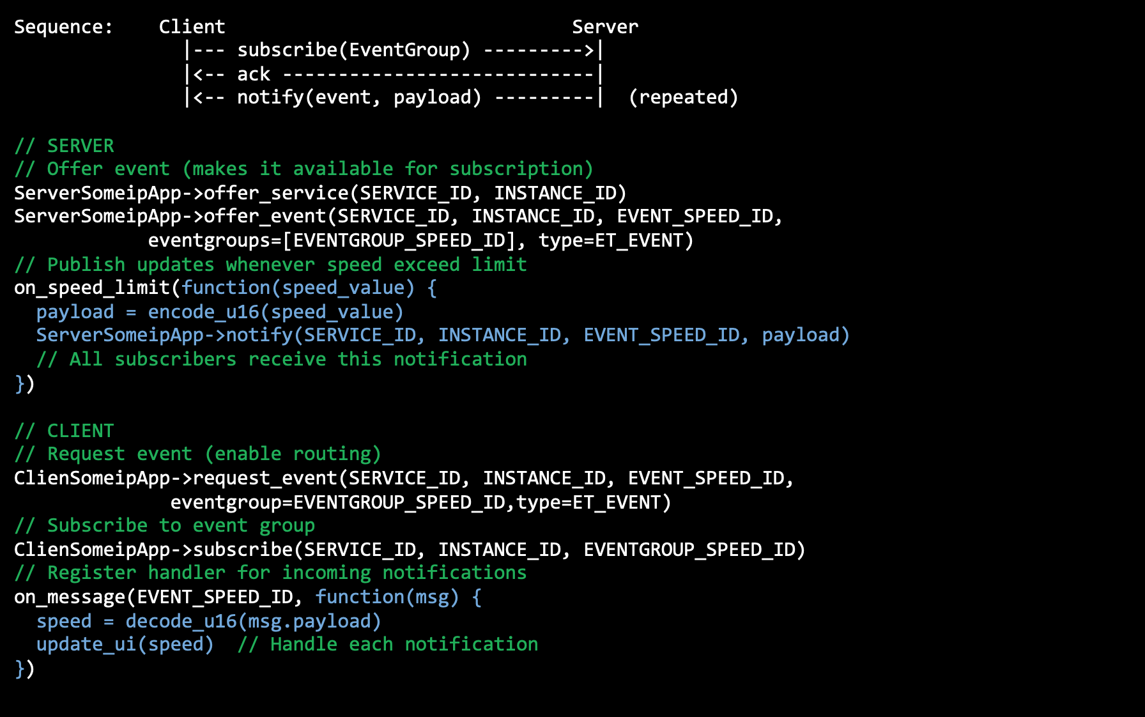Click 'update_ui(speed)' call
This screenshot has width=1145, height=717.
125,644
